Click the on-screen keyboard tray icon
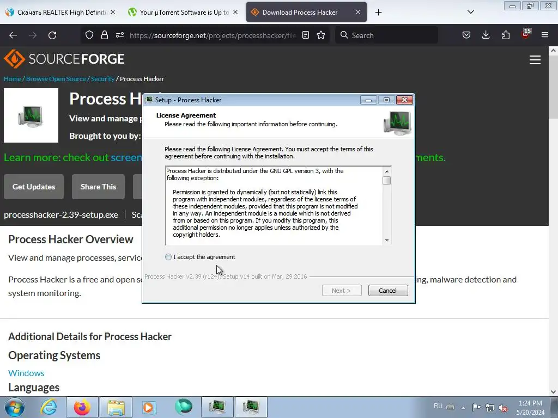Viewport: 558px width, 418px height. [x=450, y=407]
